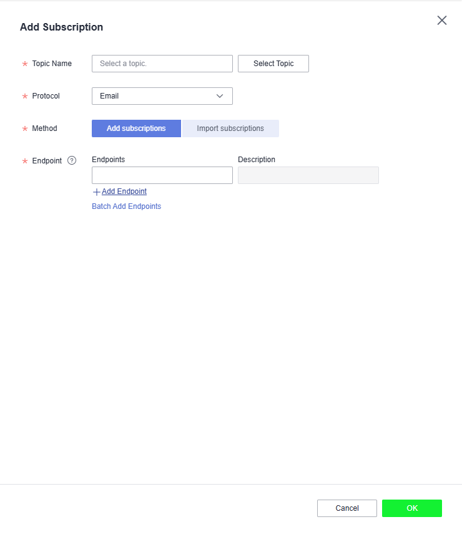Click the Topic Name field label
The height and width of the screenshot is (537, 462).
coord(52,64)
